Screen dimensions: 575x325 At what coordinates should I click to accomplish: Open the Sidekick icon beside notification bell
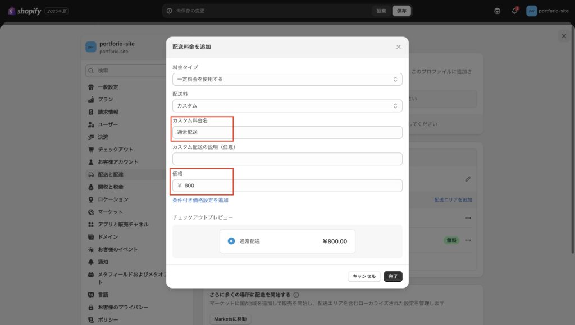pos(497,11)
